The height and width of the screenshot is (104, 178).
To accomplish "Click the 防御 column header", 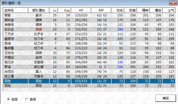I will click(x=130, y=10).
